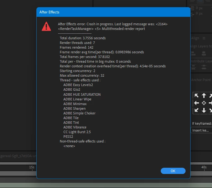Click 'Render threads used: 7' line
Viewport: 212px width, 188px height.
pyautogui.click(x=77, y=43)
